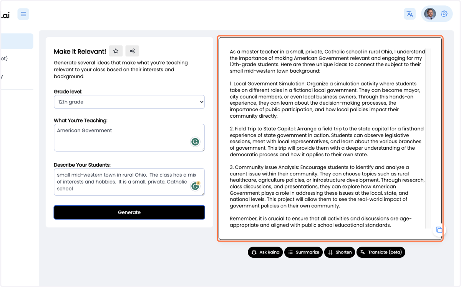Click the output panel scrollbar
461x287 pixels.
(x=428, y=138)
